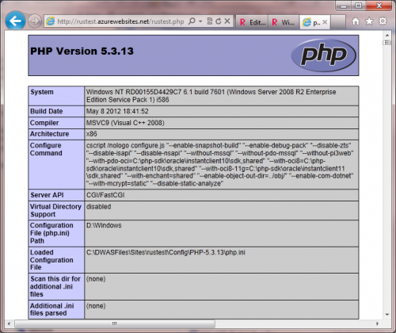Viewport: 396px width, 333px height.
Task: Go back with the blue arrow button
Action: tap(15, 21)
